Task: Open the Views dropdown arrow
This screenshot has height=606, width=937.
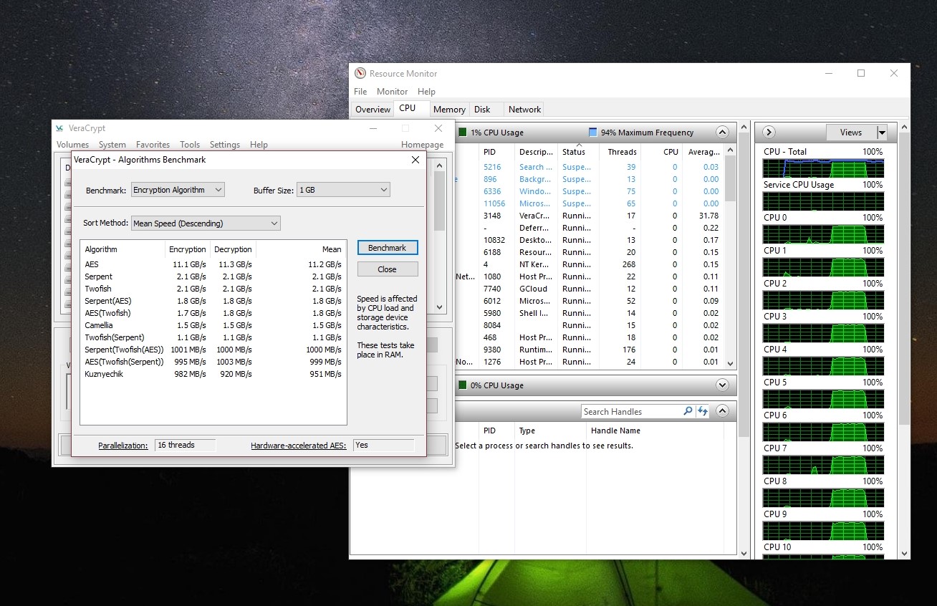Action: [882, 133]
